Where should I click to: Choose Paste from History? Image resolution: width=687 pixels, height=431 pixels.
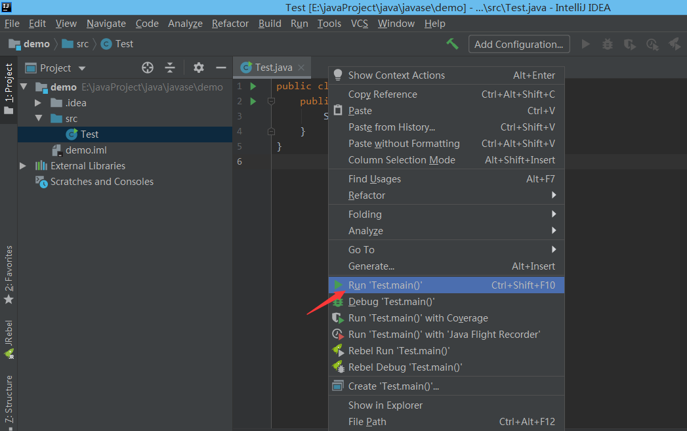pos(446,127)
